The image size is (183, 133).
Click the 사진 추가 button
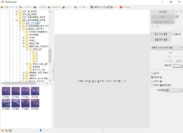coord(163,12)
